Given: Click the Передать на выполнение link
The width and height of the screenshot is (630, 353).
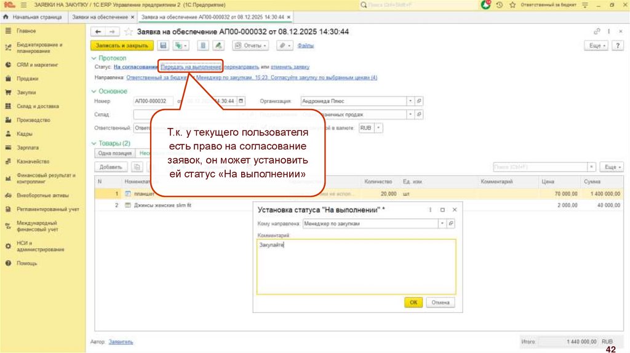Looking at the screenshot, I should (191, 67).
